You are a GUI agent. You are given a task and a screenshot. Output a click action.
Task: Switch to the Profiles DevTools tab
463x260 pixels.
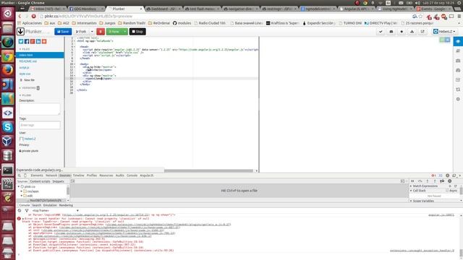point(92,175)
